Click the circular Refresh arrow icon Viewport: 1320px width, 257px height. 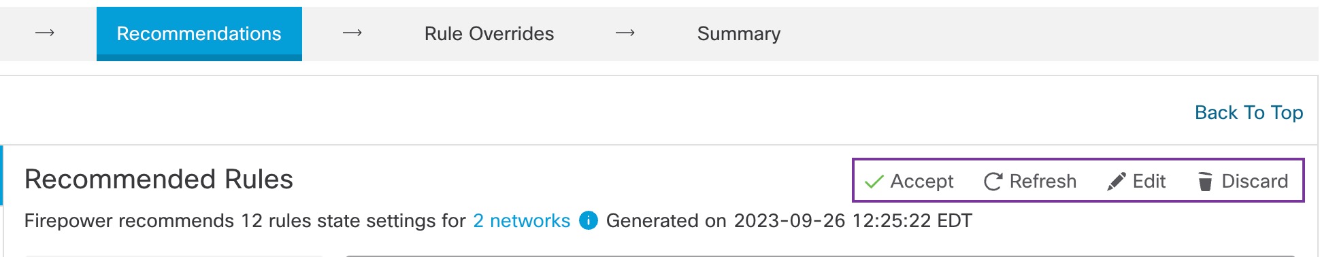click(993, 182)
